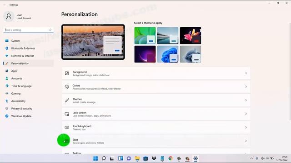The height and width of the screenshot is (163, 291).
Task: Click the current desktop theme preview image
Action: point(93,42)
